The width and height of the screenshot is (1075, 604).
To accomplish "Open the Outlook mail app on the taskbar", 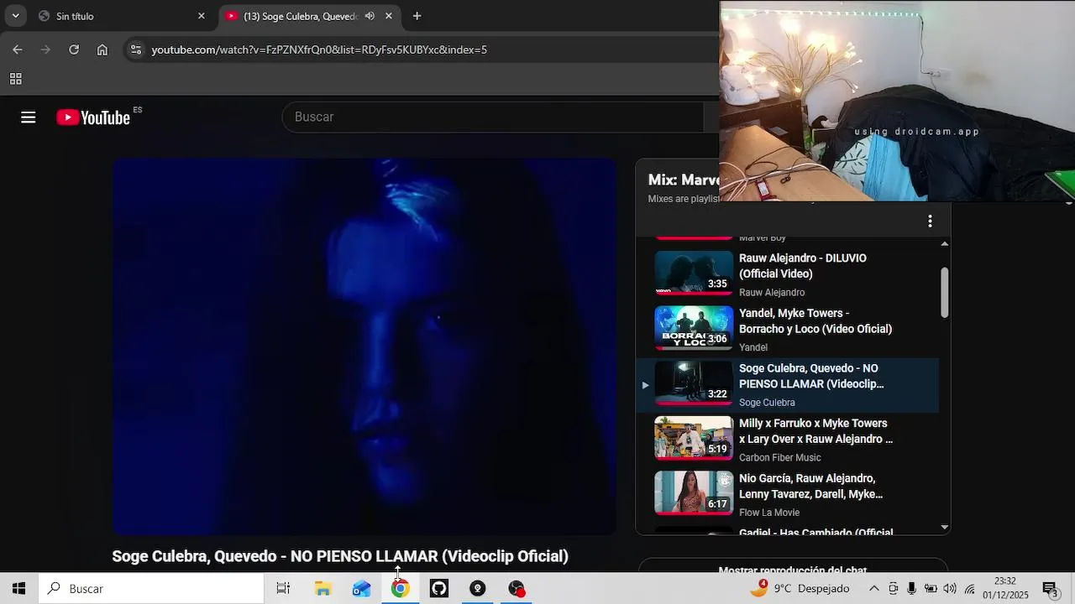I will tap(361, 589).
